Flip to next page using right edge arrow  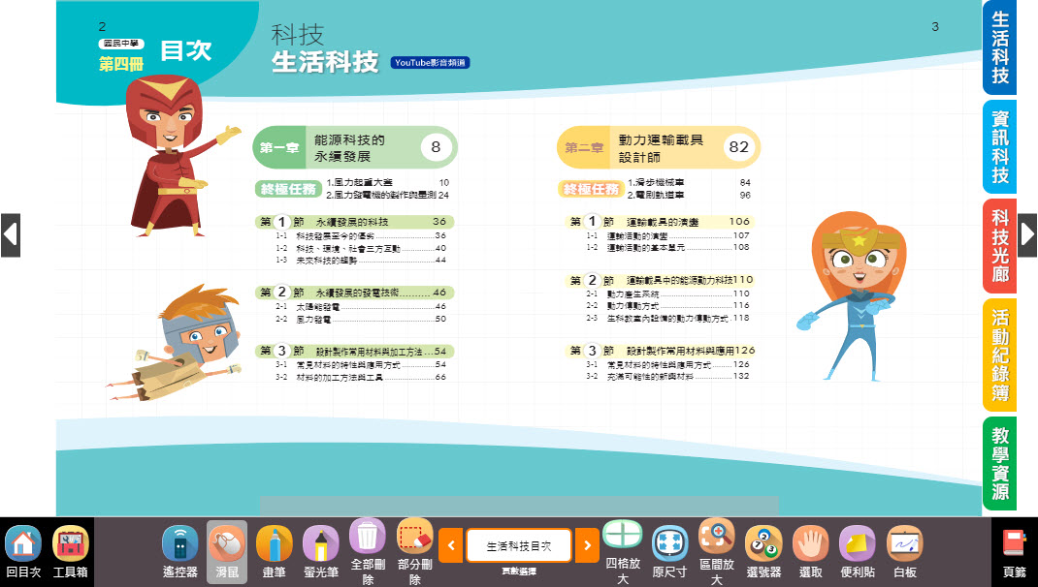point(1027,234)
